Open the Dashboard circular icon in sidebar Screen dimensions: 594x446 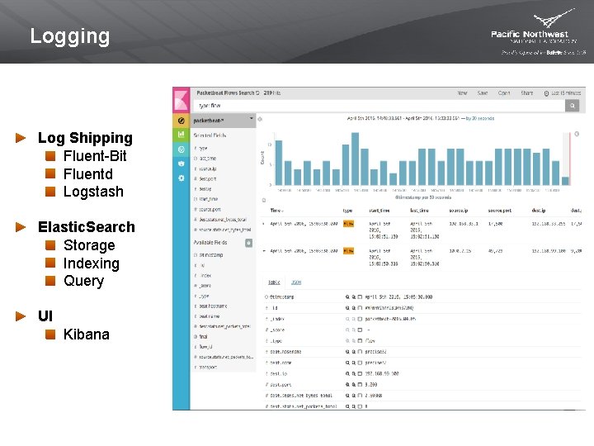coord(181,149)
